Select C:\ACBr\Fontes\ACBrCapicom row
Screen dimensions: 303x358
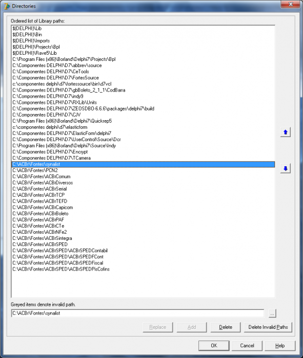(143, 207)
